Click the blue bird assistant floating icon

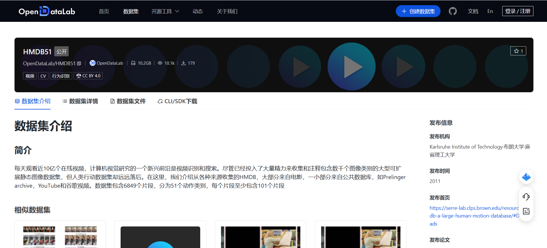tap(526, 177)
